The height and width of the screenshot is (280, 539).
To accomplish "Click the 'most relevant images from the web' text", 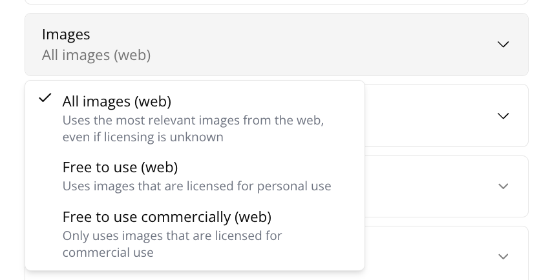I will [193, 121].
